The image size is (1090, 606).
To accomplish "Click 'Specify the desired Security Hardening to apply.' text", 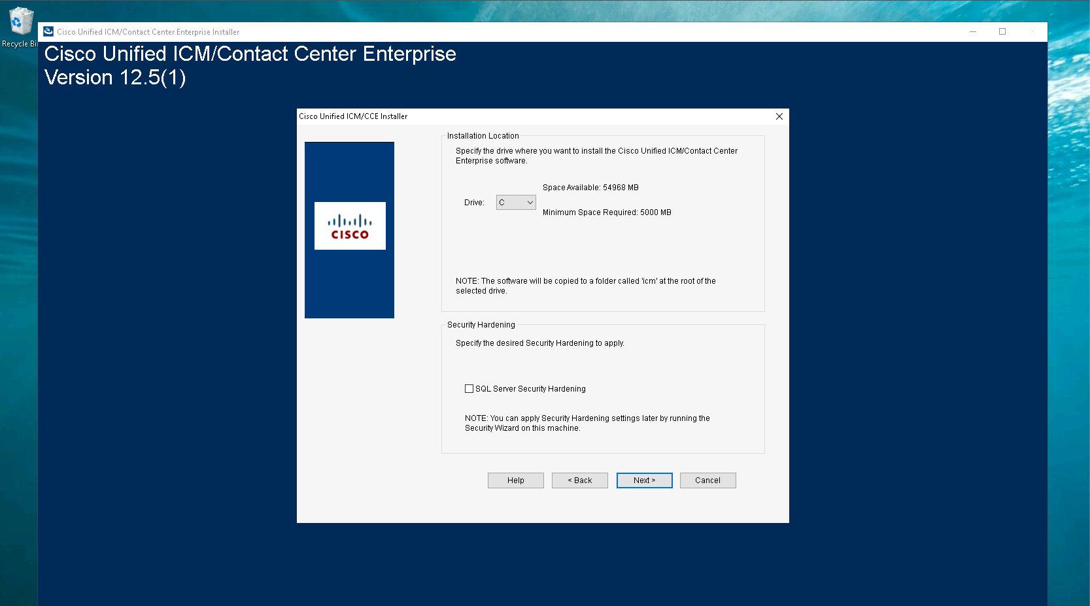I will (x=540, y=343).
